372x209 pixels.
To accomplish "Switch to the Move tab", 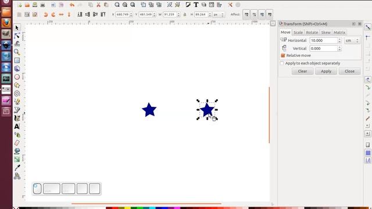I will point(285,33).
